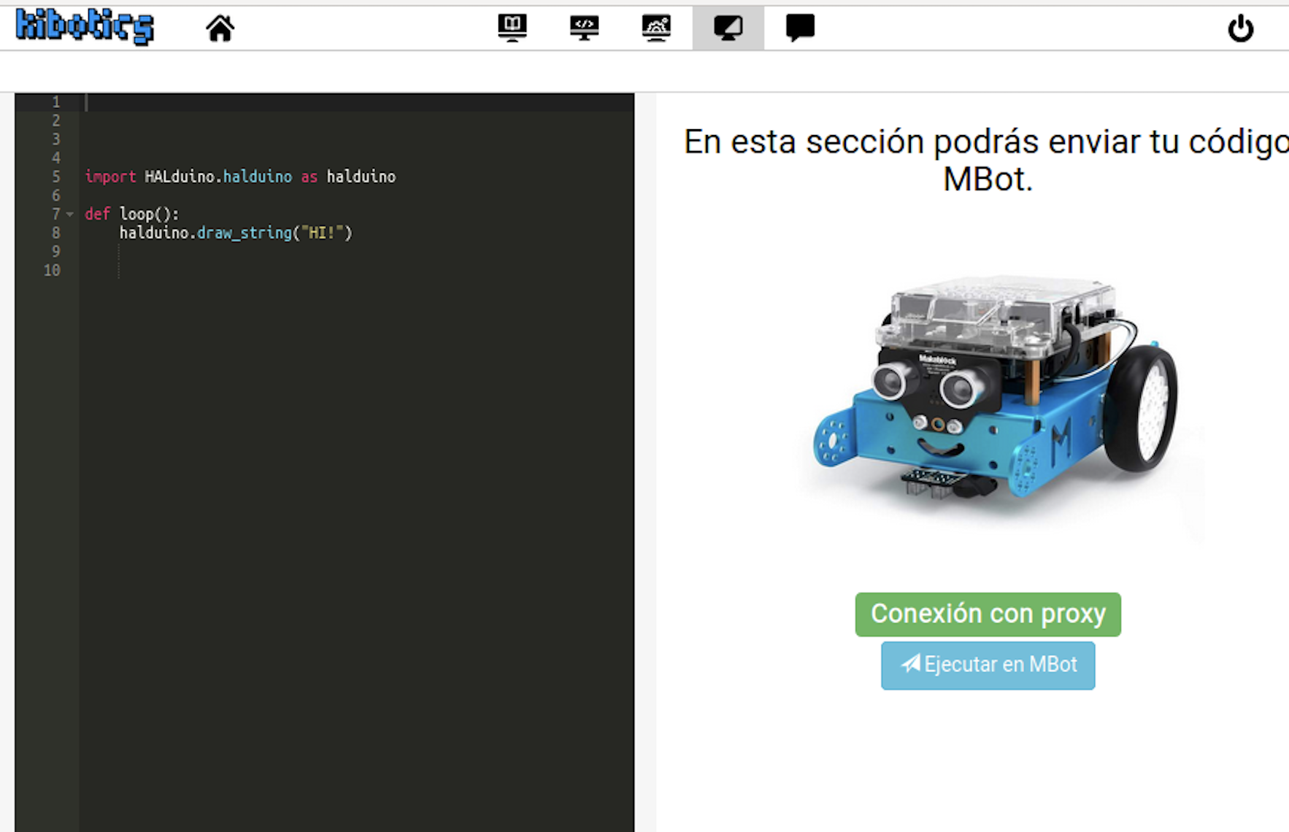Click line number 10 in gutter
The width and height of the screenshot is (1289, 832).
[52, 270]
